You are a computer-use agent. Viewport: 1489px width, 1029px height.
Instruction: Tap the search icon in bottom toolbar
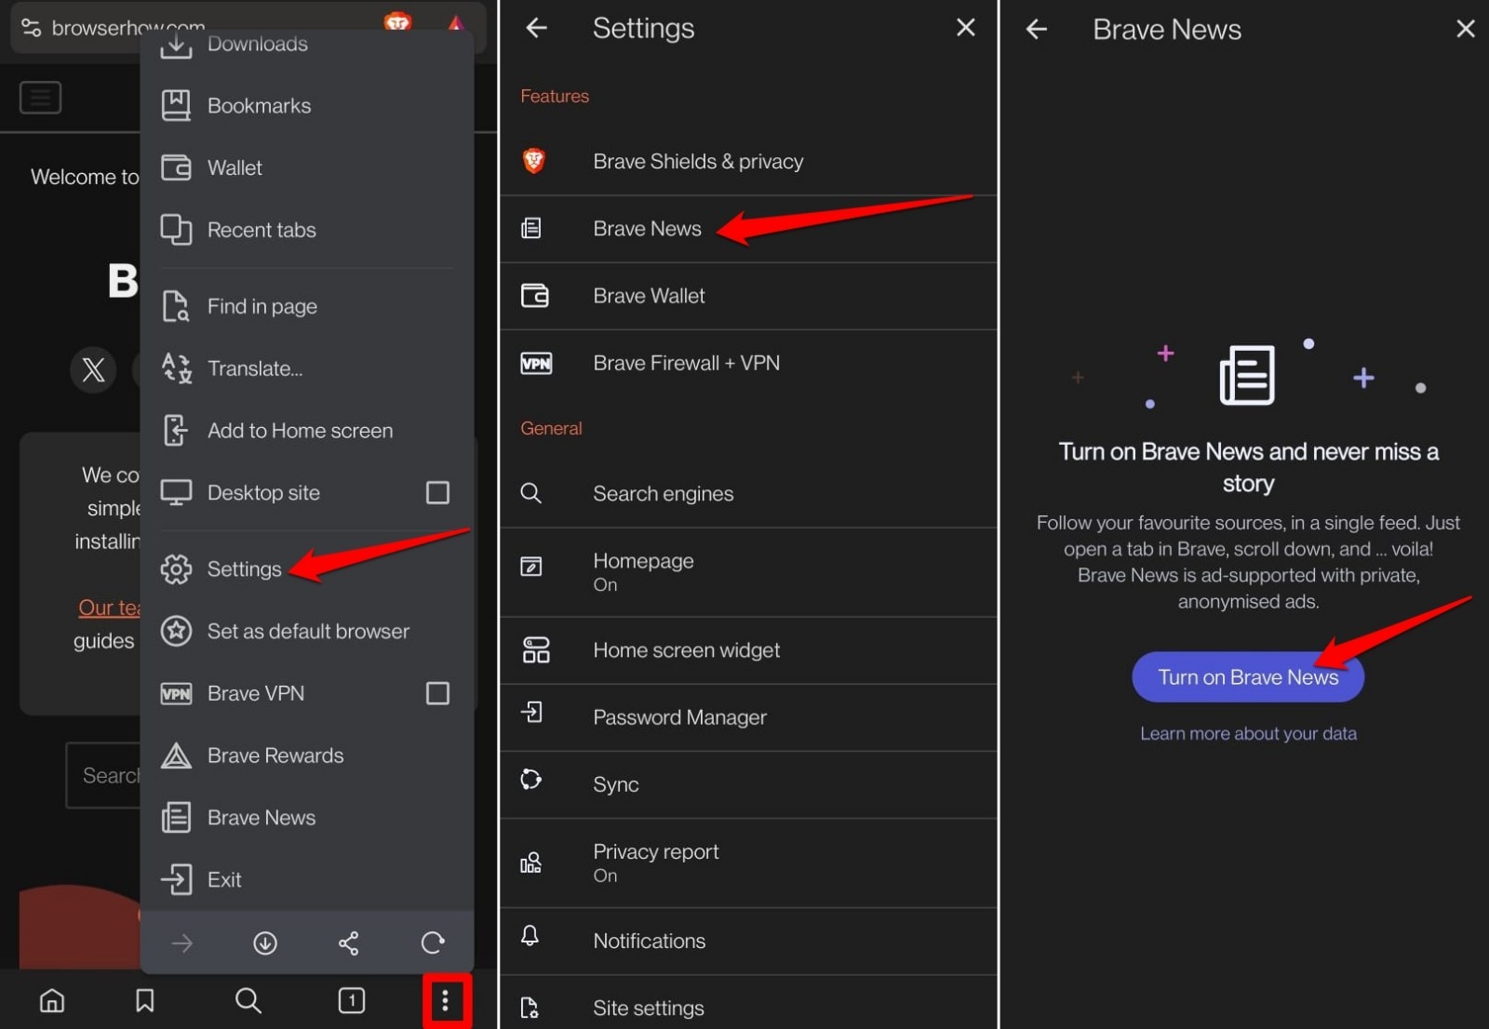coord(248,1001)
